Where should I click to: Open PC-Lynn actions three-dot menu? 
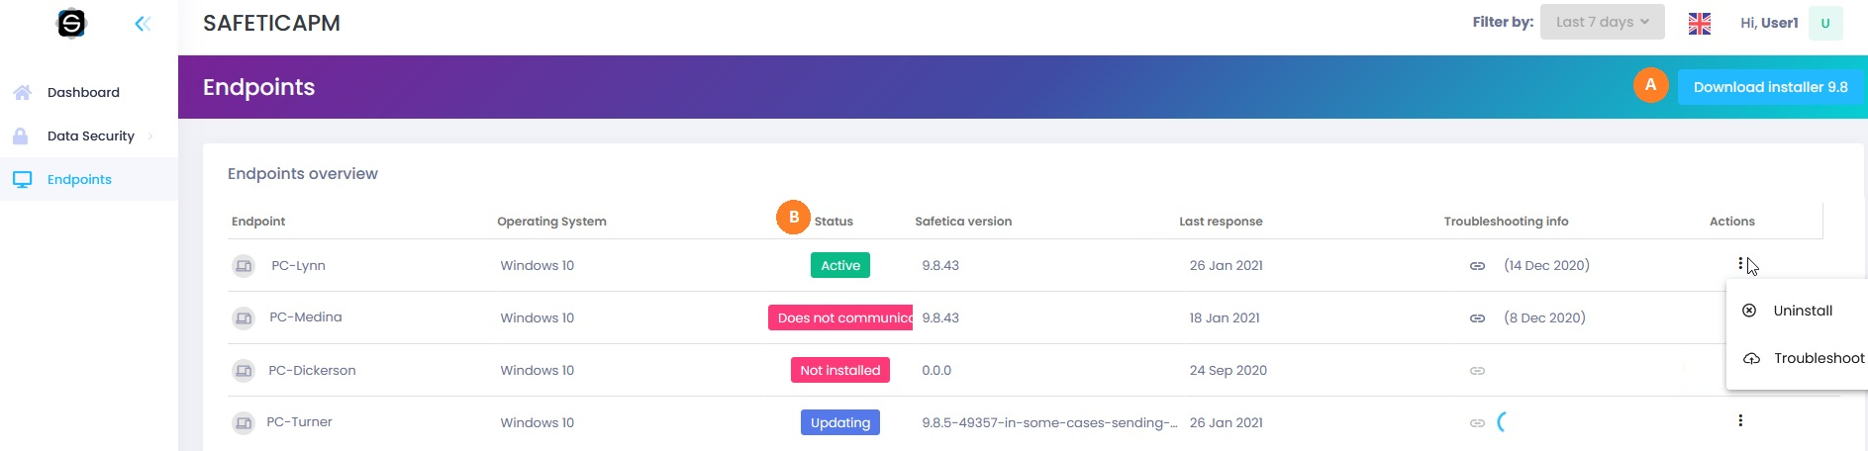pyautogui.click(x=1739, y=263)
